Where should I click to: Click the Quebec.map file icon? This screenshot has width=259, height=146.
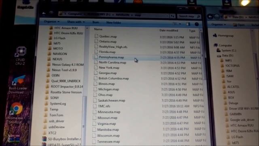(96, 36)
